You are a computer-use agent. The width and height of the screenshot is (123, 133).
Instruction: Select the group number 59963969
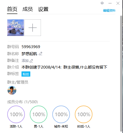click(x=31, y=47)
